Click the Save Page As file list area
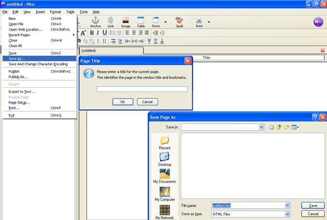The height and width of the screenshot is (220, 327). coord(253,166)
